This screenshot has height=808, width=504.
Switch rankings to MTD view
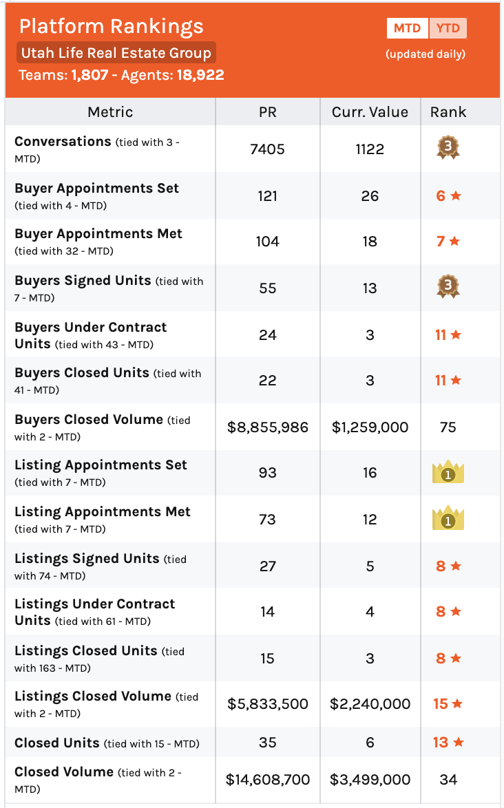407,28
